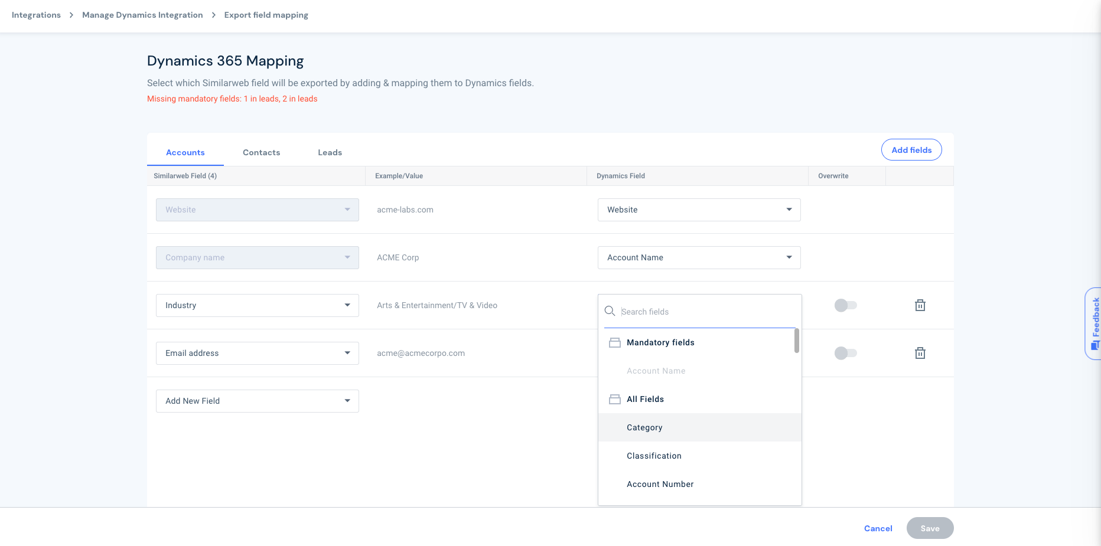Open the Company name Similarweb dropdown
1101x546 pixels.
(258, 257)
